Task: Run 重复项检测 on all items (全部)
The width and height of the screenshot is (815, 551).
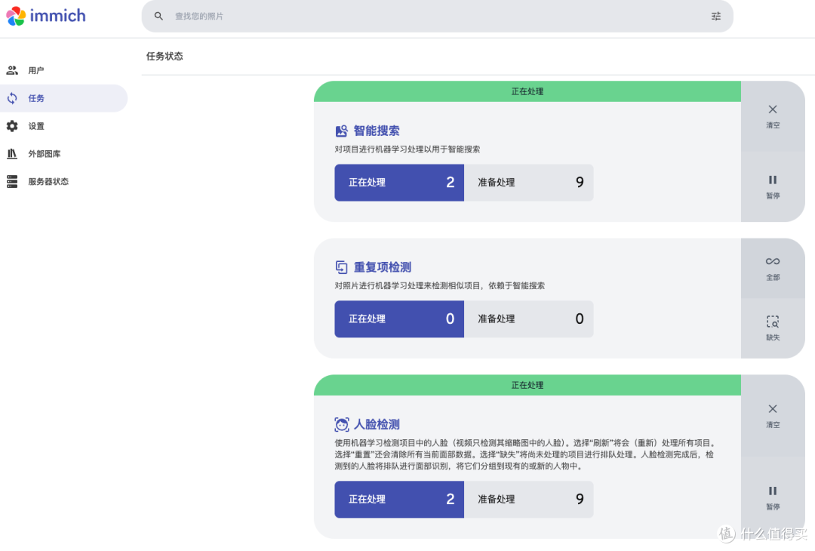Action: click(x=773, y=268)
